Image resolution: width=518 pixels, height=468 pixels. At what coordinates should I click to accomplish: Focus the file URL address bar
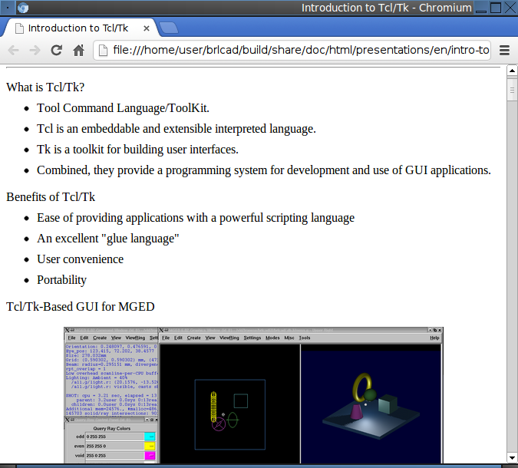pos(299,51)
